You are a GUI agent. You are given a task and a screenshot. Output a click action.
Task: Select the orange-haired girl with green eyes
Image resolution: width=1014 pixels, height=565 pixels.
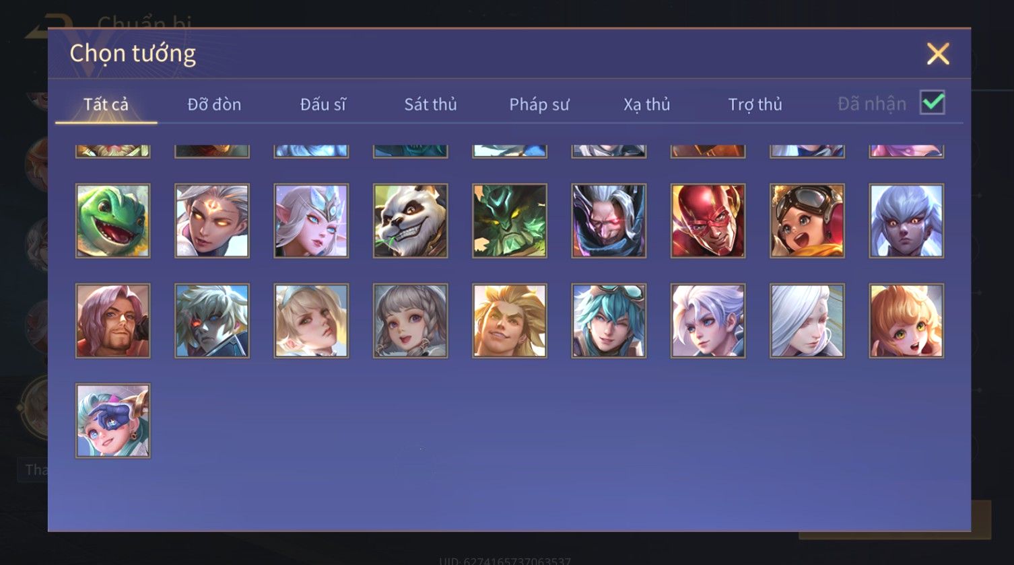(x=906, y=320)
